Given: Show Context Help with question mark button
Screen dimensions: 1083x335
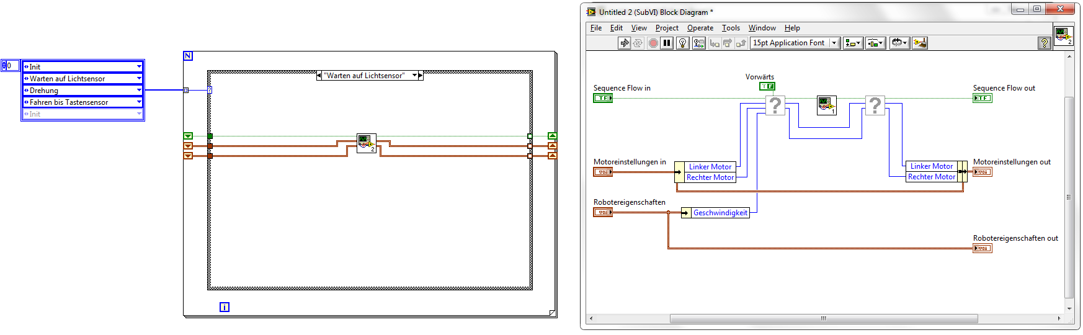Looking at the screenshot, I should pos(1044,43).
